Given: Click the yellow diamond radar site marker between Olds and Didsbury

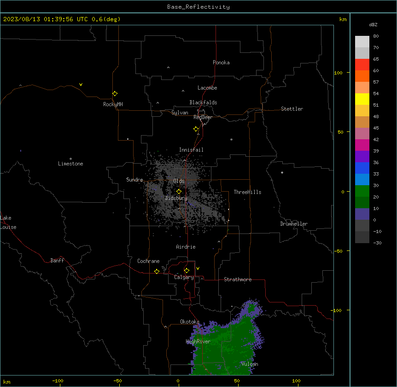Looking at the screenshot, I should (179, 192).
